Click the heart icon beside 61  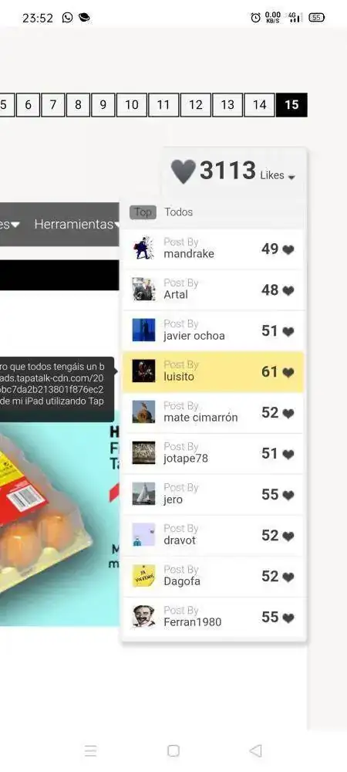point(288,372)
